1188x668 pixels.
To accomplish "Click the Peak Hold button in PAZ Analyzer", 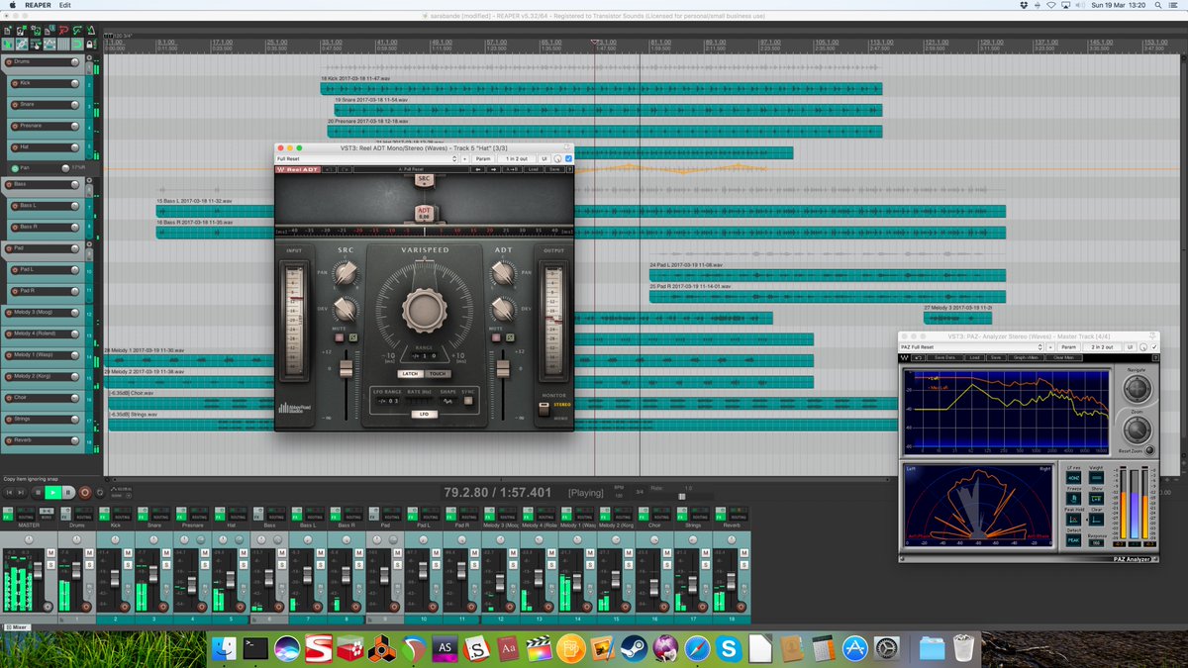I will click(x=1073, y=520).
